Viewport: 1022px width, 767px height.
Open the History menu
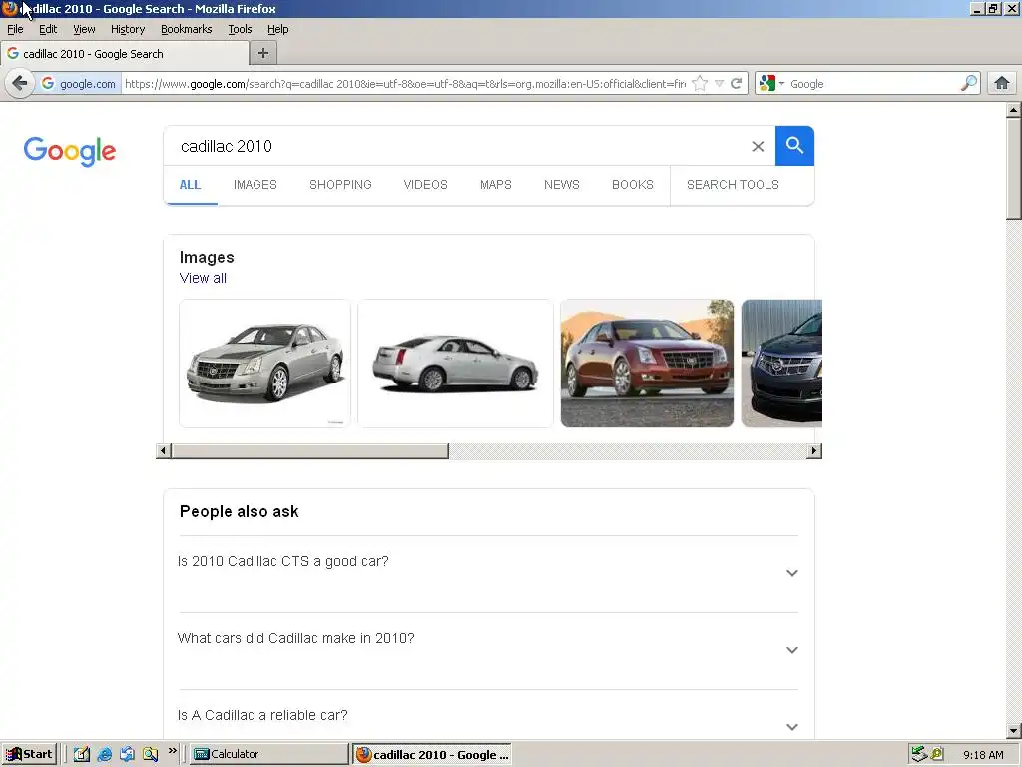[x=128, y=29]
